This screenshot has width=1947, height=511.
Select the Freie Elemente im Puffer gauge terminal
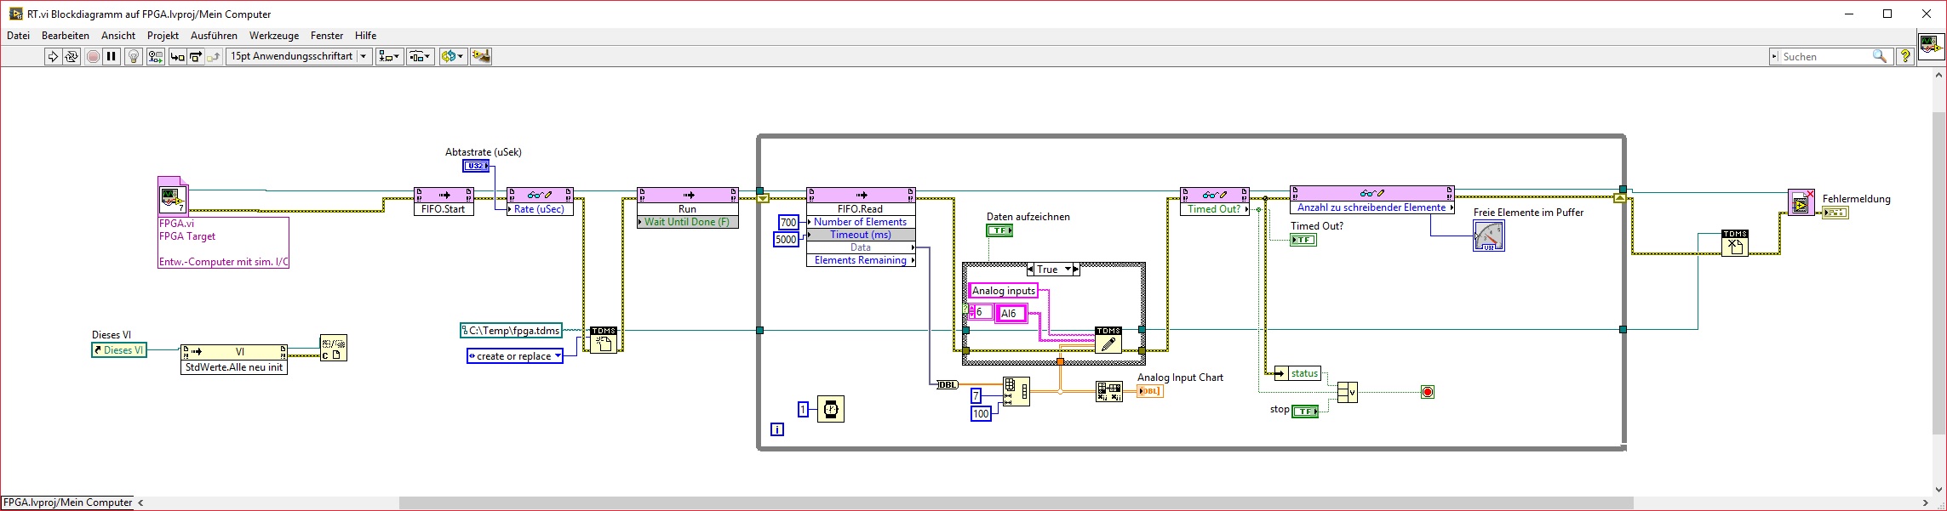pyautogui.click(x=1489, y=236)
